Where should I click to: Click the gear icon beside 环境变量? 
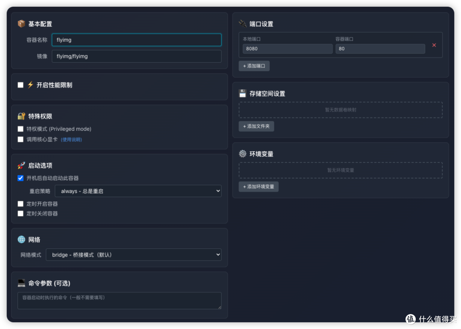(x=242, y=154)
